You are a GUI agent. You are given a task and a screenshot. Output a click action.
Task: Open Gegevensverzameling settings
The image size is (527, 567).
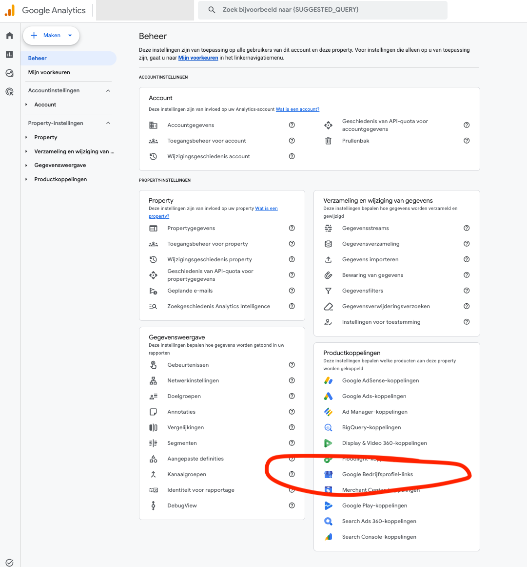pyautogui.click(x=371, y=244)
